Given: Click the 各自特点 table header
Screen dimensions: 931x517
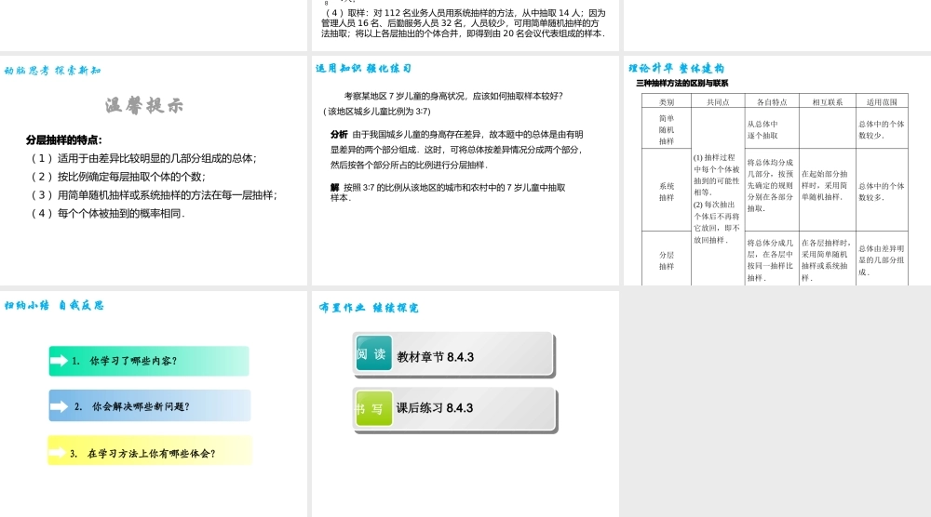Looking at the screenshot, I should click(x=772, y=102).
